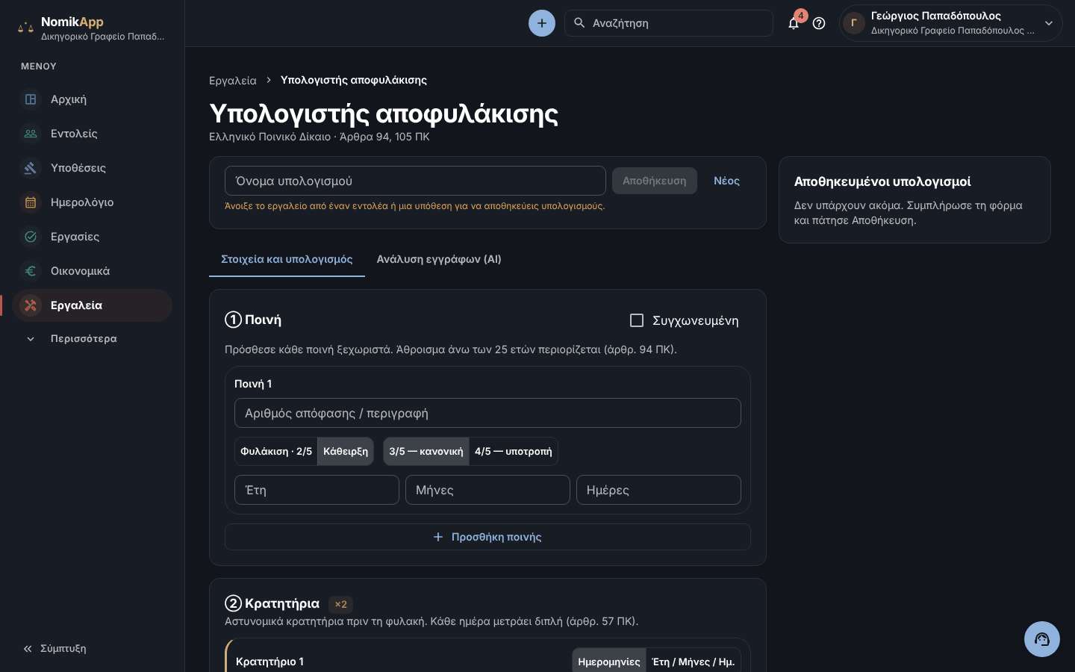Open Στοιχεία και υπολογισμός tab
Image resolution: width=1075 pixels, height=672 pixels.
click(287, 259)
